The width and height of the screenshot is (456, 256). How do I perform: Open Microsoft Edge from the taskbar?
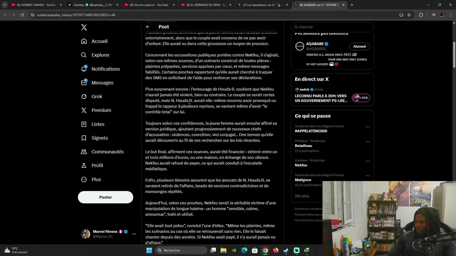pyautogui.click(x=244, y=250)
